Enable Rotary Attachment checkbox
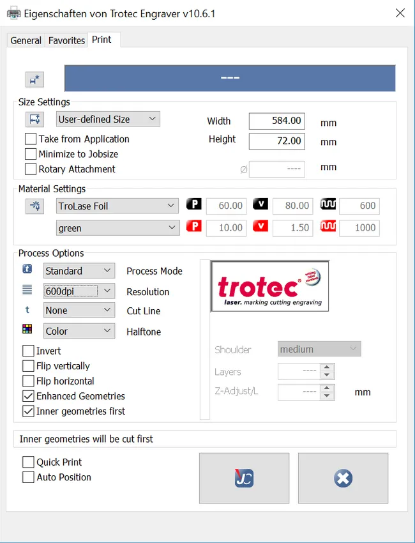Screen dimensions: 415x543 coord(31,169)
